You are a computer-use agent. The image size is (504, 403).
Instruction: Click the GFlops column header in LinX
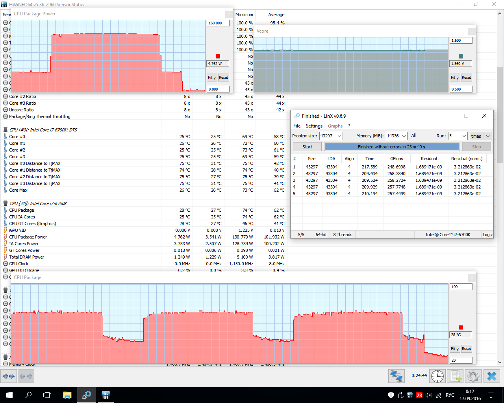point(397,159)
